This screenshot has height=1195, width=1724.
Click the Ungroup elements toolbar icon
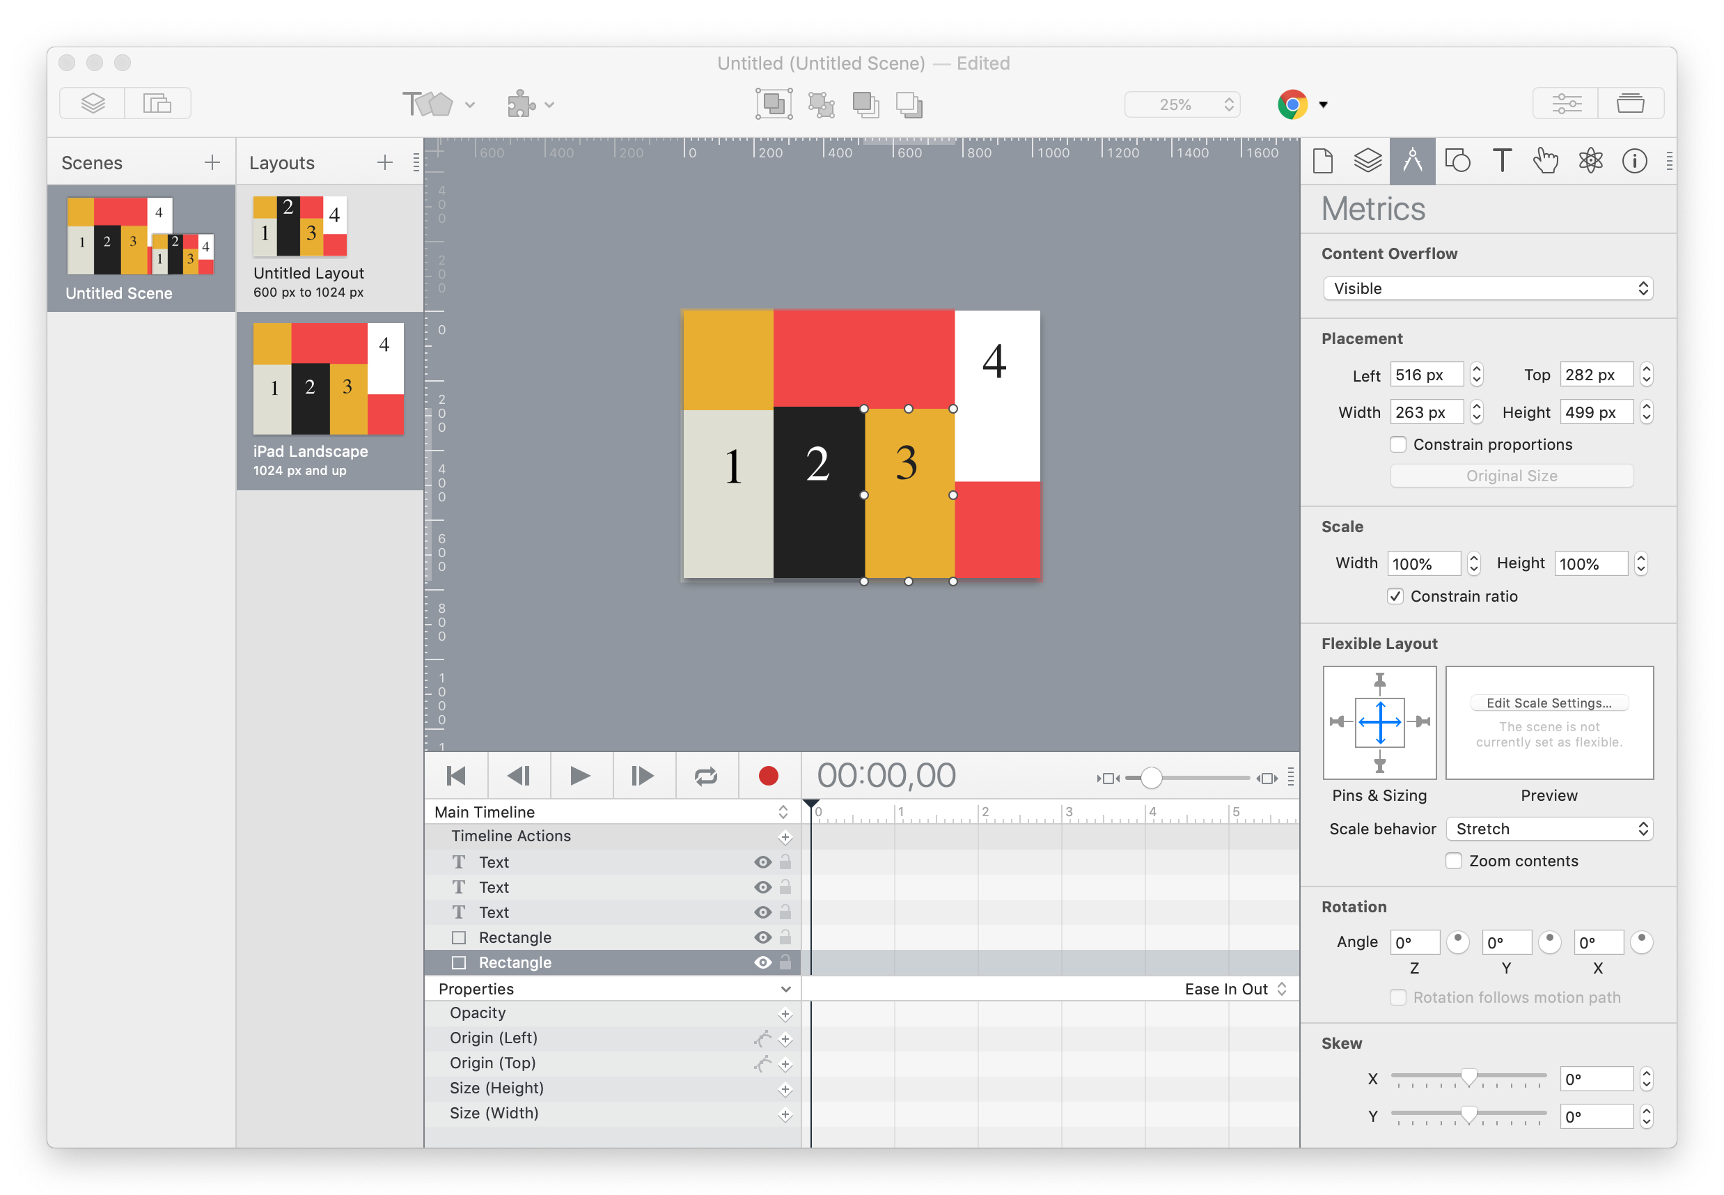821,105
